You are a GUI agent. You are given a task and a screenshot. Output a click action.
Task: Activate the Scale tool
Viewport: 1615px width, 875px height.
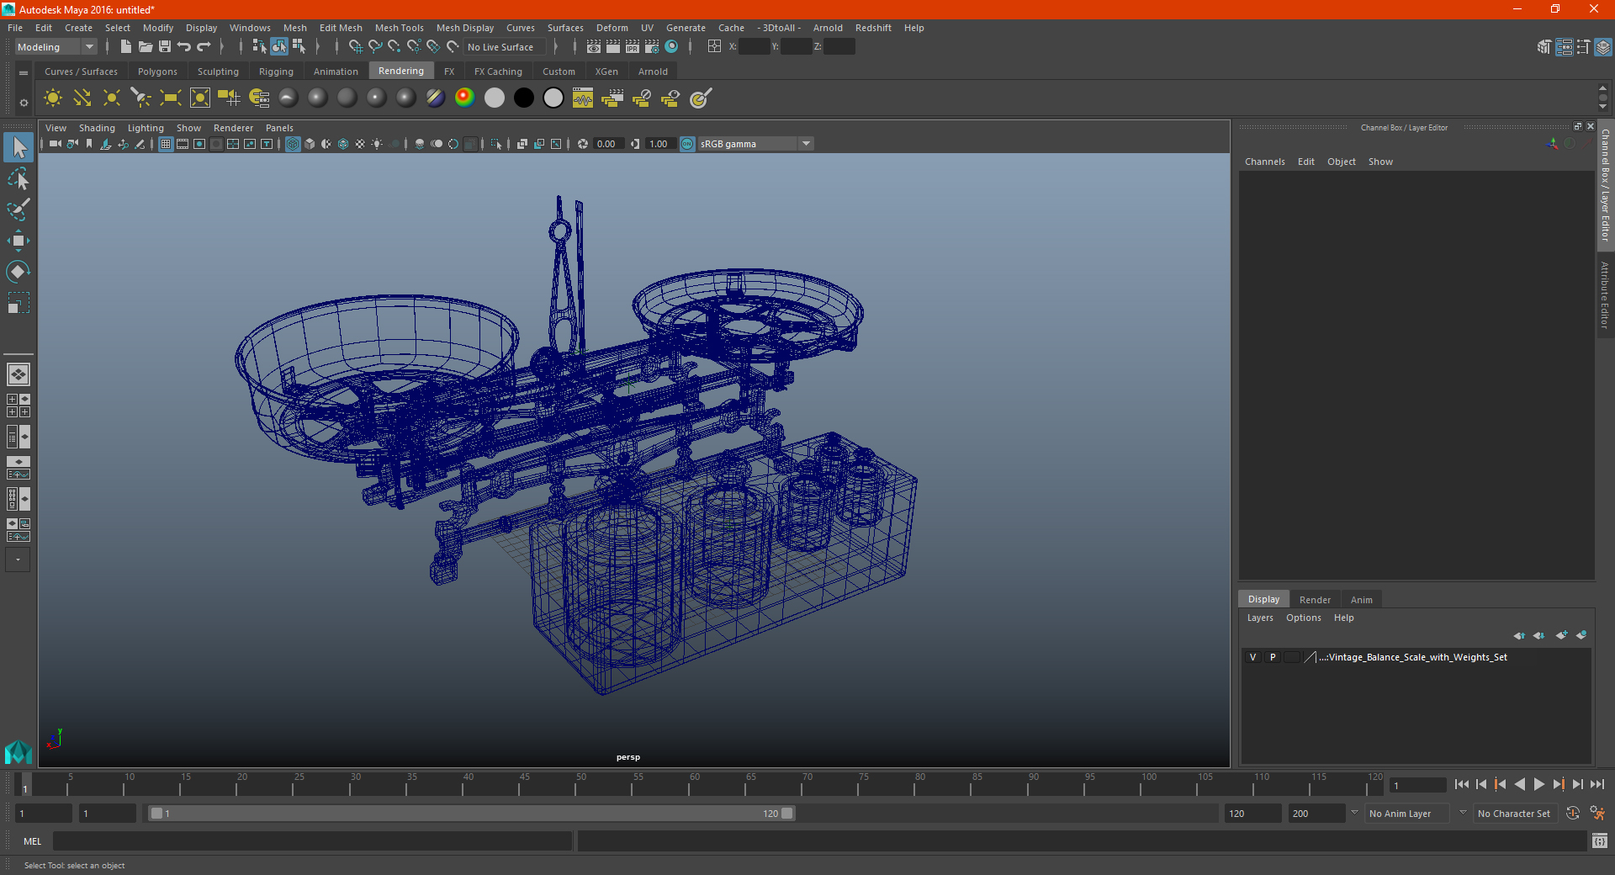click(x=19, y=302)
